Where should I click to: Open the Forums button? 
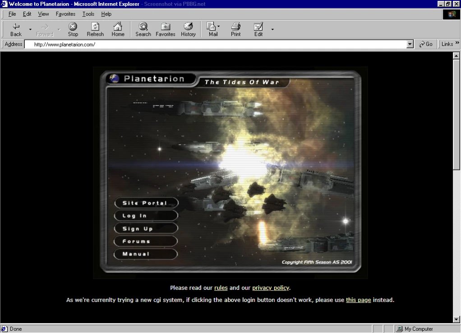point(146,241)
